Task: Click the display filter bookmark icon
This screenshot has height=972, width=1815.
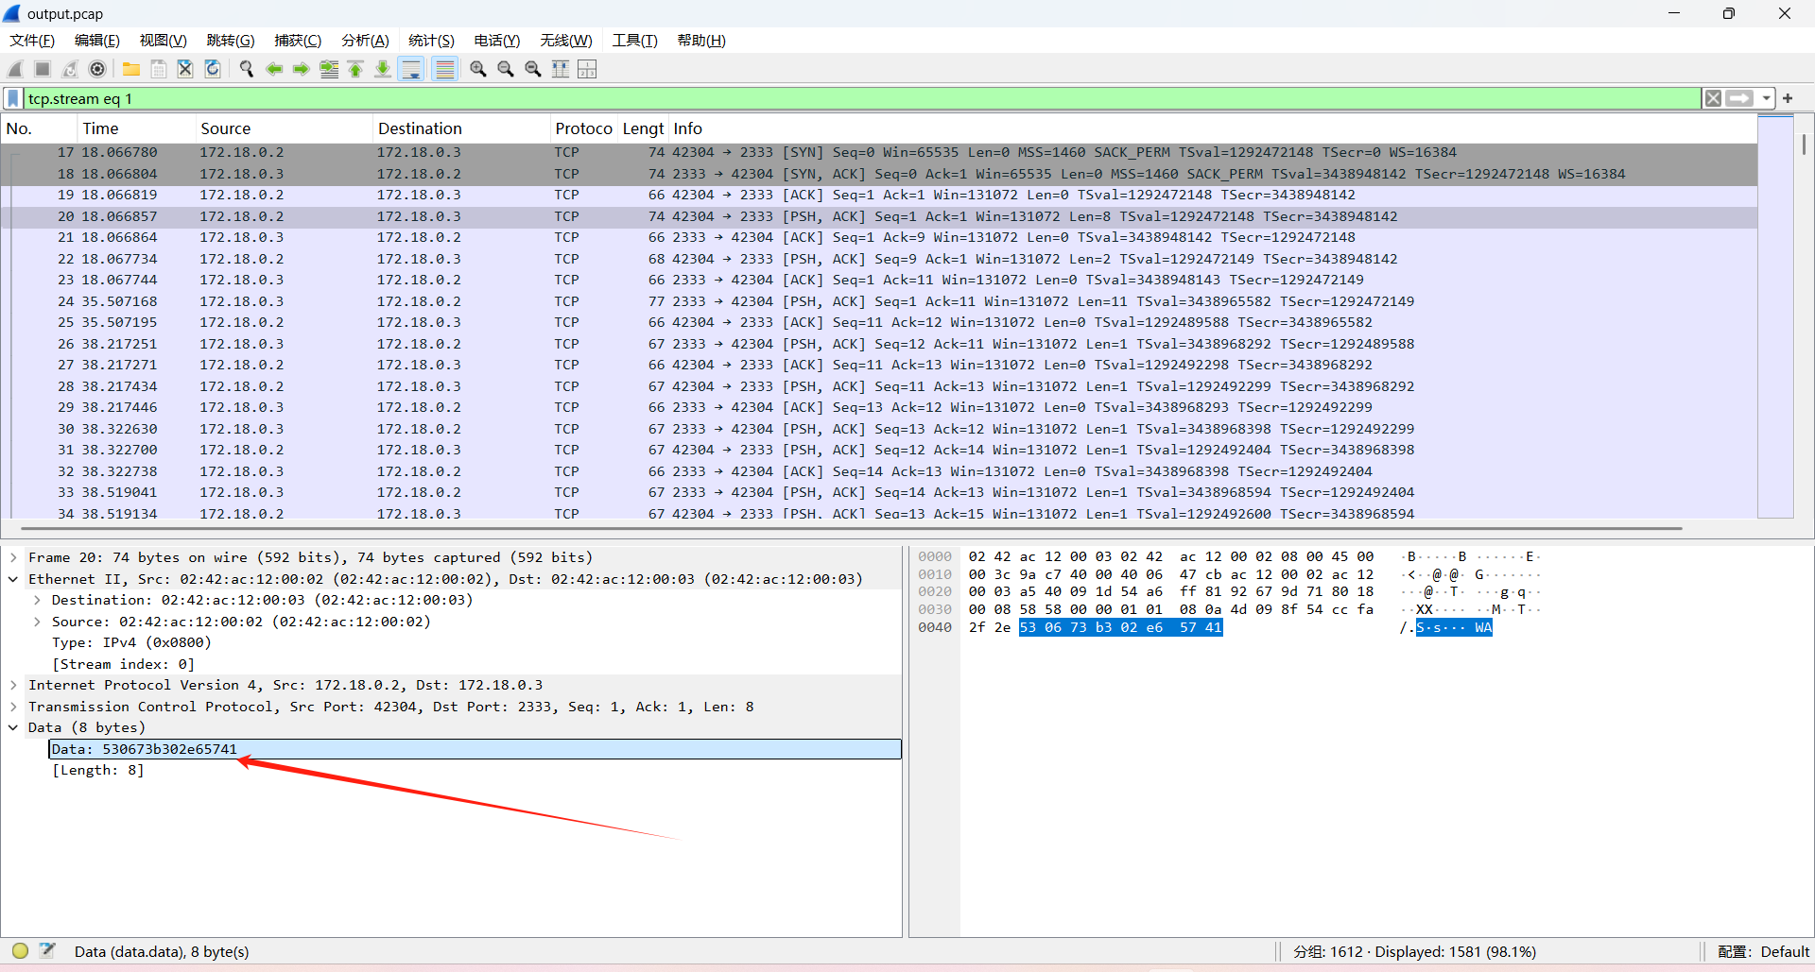Action: [x=13, y=98]
